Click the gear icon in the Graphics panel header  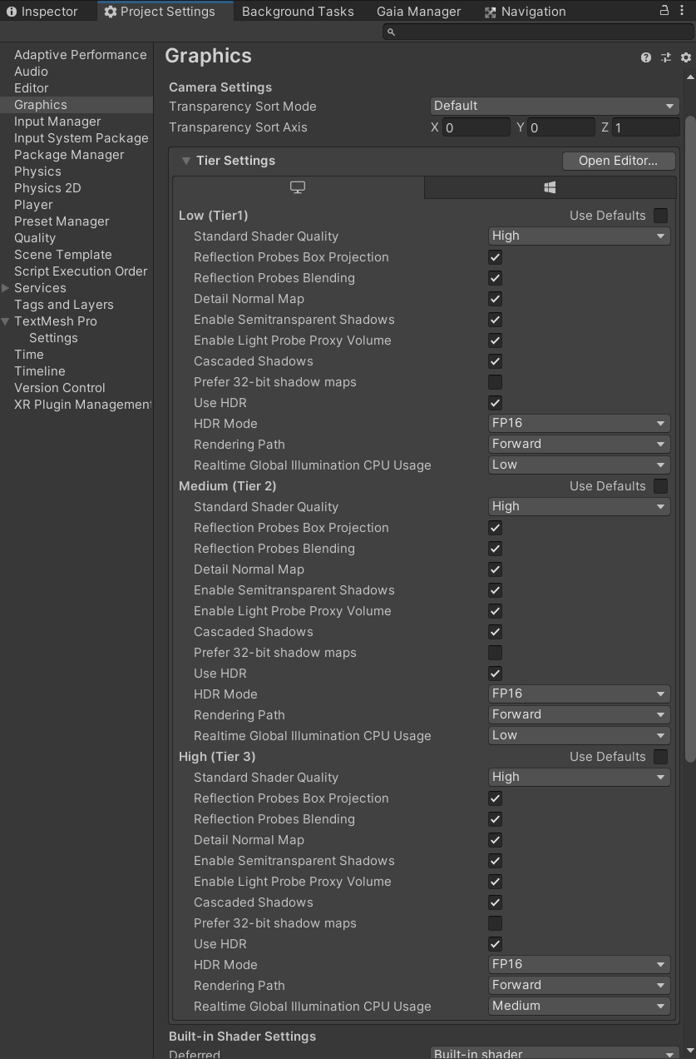point(687,57)
